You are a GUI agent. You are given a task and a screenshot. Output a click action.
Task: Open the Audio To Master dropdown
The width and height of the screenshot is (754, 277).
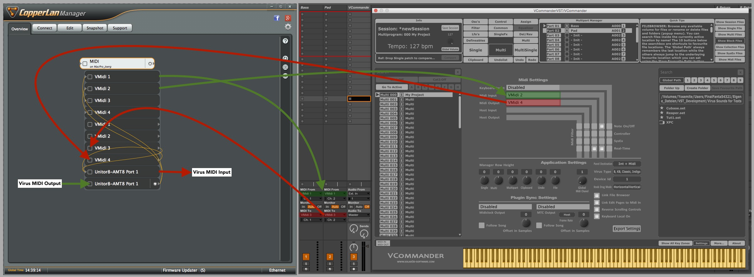[x=359, y=215]
